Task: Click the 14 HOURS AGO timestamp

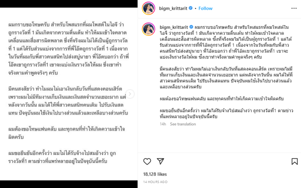Action: [x=155, y=182]
